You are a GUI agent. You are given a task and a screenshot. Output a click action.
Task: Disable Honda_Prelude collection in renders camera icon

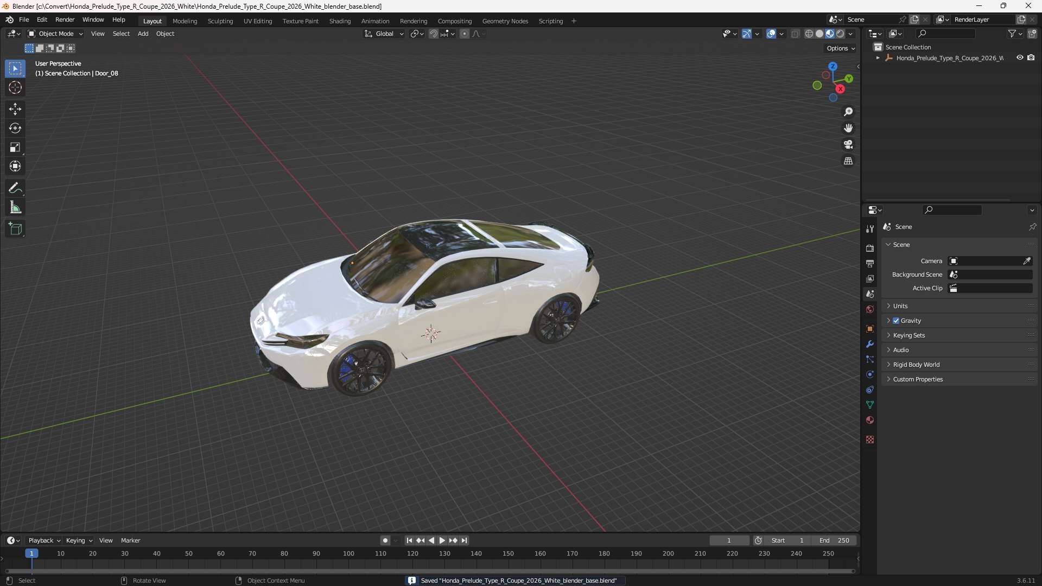[1031, 58]
